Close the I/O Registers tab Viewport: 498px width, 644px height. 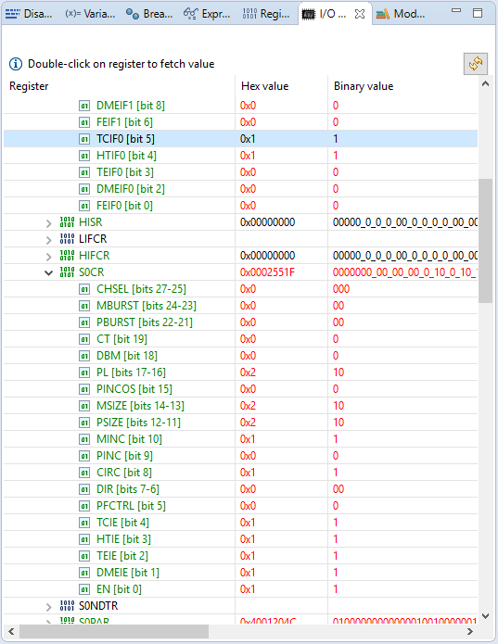[360, 14]
